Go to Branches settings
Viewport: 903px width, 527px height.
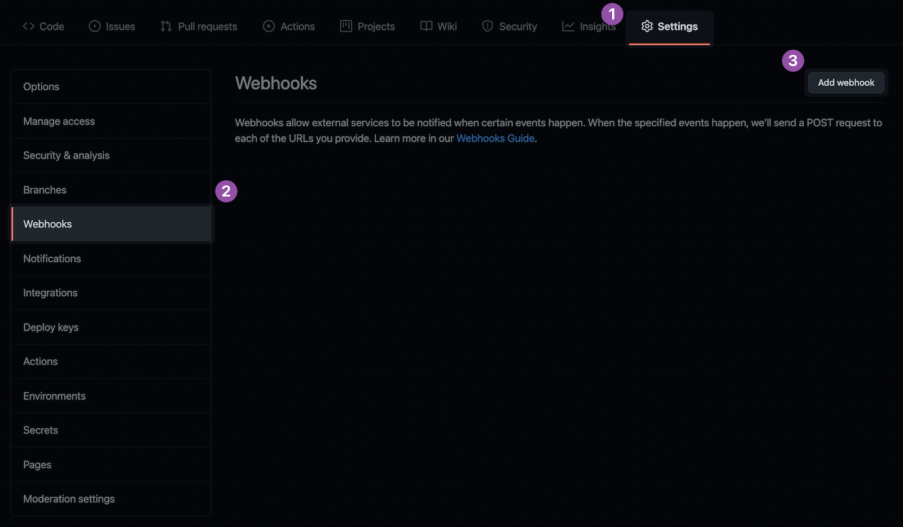point(111,190)
